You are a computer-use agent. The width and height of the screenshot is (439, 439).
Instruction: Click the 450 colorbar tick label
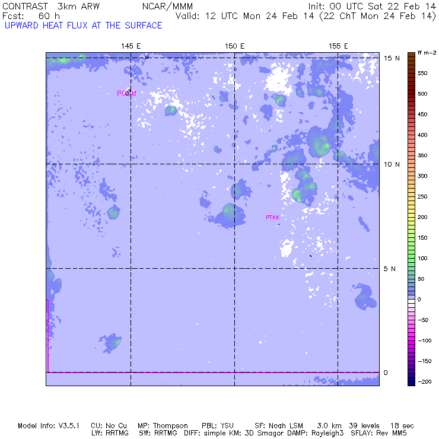point(422,114)
